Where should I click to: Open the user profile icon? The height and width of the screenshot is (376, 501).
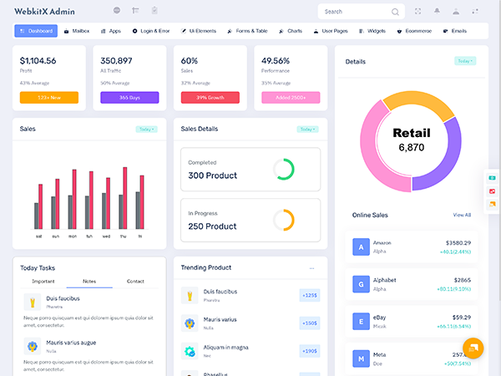click(456, 12)
